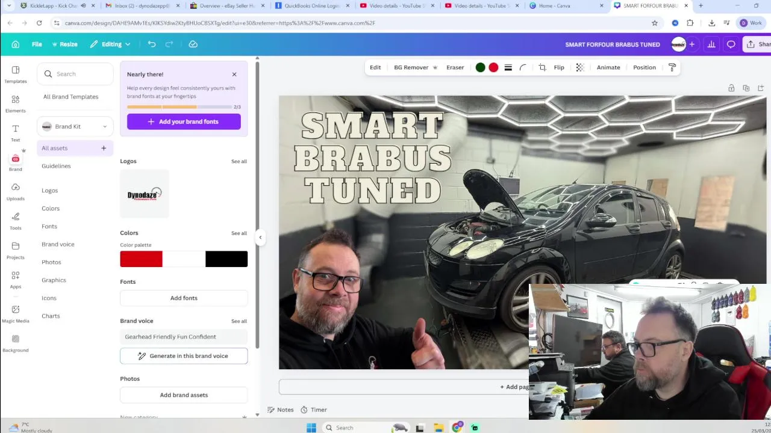Viewport: 771px width, 433px height.
Task: Open the Magic Media sidebar panel
Action: pyautogui.click(x=16, y=313)
